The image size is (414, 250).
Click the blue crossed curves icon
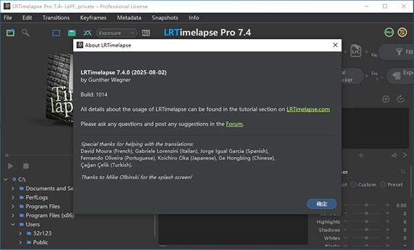(x=88, y=32)
